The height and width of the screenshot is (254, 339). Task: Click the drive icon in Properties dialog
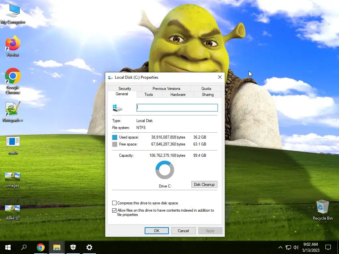118,108
